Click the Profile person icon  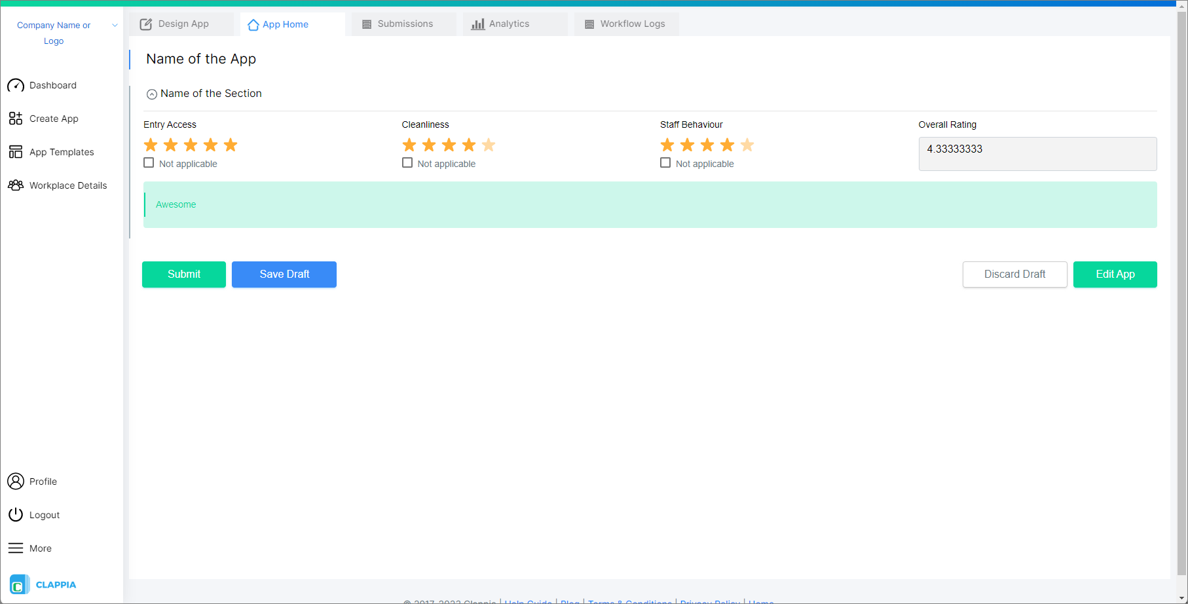coord(16,481)
